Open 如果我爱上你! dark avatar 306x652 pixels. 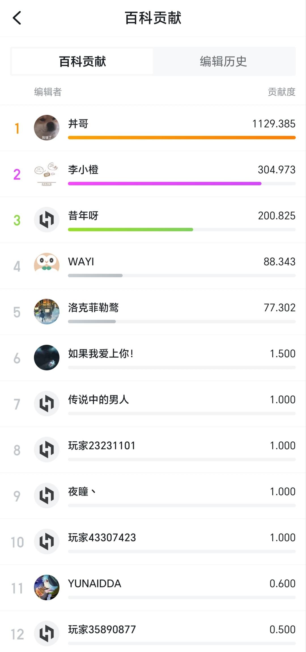[x=47, y=358]
